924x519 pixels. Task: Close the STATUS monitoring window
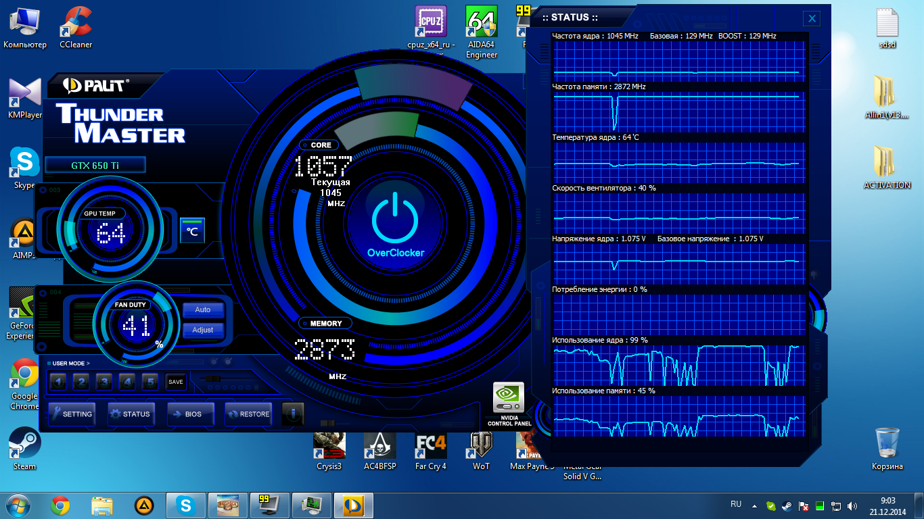click(x=812, y=19)
